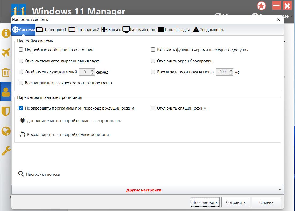Decrease menu delay milliseconds spinner
295x211 pixels.
231,73
